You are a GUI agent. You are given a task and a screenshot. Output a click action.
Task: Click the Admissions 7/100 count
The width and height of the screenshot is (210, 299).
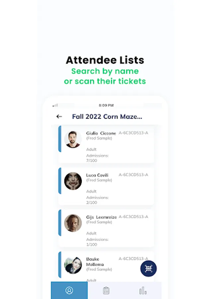(x=97, y=158)
